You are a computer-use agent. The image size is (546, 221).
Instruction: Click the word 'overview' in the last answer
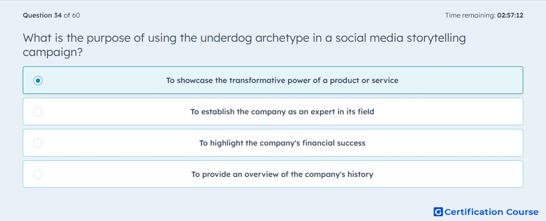tap(261, 175)
